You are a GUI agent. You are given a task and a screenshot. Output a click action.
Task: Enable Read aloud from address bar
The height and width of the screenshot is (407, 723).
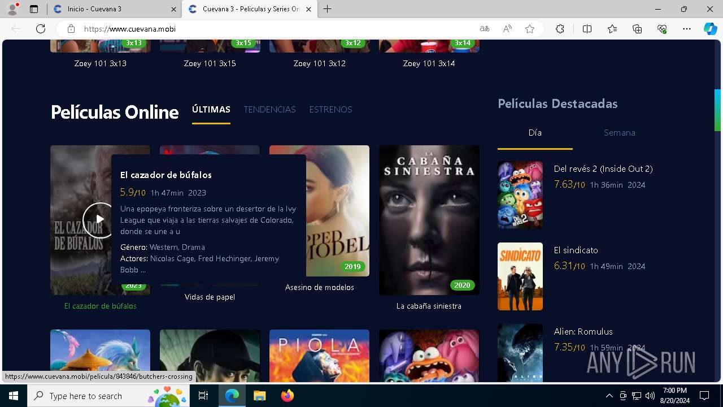coord(507,29)
